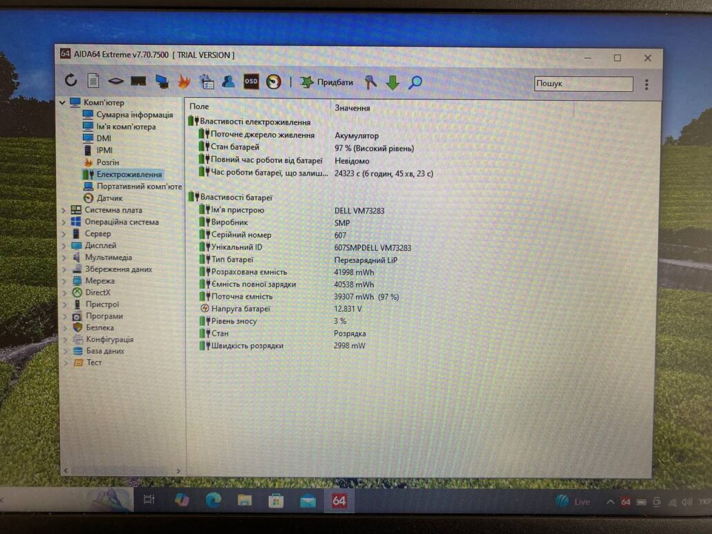Click the value 41998 mWh
The height and width of the screenshot is (534, 712).
click(354, 273)
